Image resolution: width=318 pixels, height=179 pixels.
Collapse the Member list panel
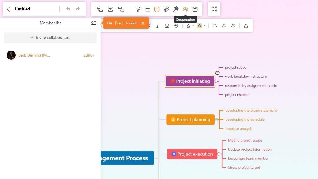pos(94,23)
